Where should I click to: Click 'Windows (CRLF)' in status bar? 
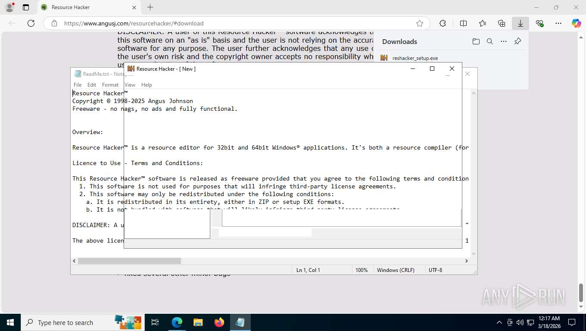click(x=396, y=270)
